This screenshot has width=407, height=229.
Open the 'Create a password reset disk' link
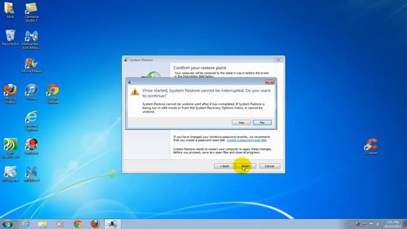(x=247, y=140)
